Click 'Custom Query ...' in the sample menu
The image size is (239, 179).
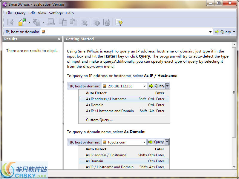click(99, 120)
